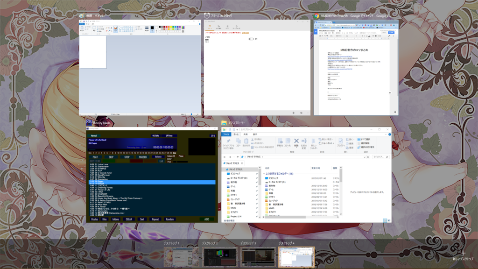Choose the Brush tool in Paint

pyautogui.click(x=116, y=29)
